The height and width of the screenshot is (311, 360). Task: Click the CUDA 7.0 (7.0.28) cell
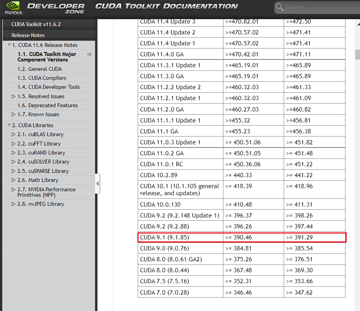point(180,292)
